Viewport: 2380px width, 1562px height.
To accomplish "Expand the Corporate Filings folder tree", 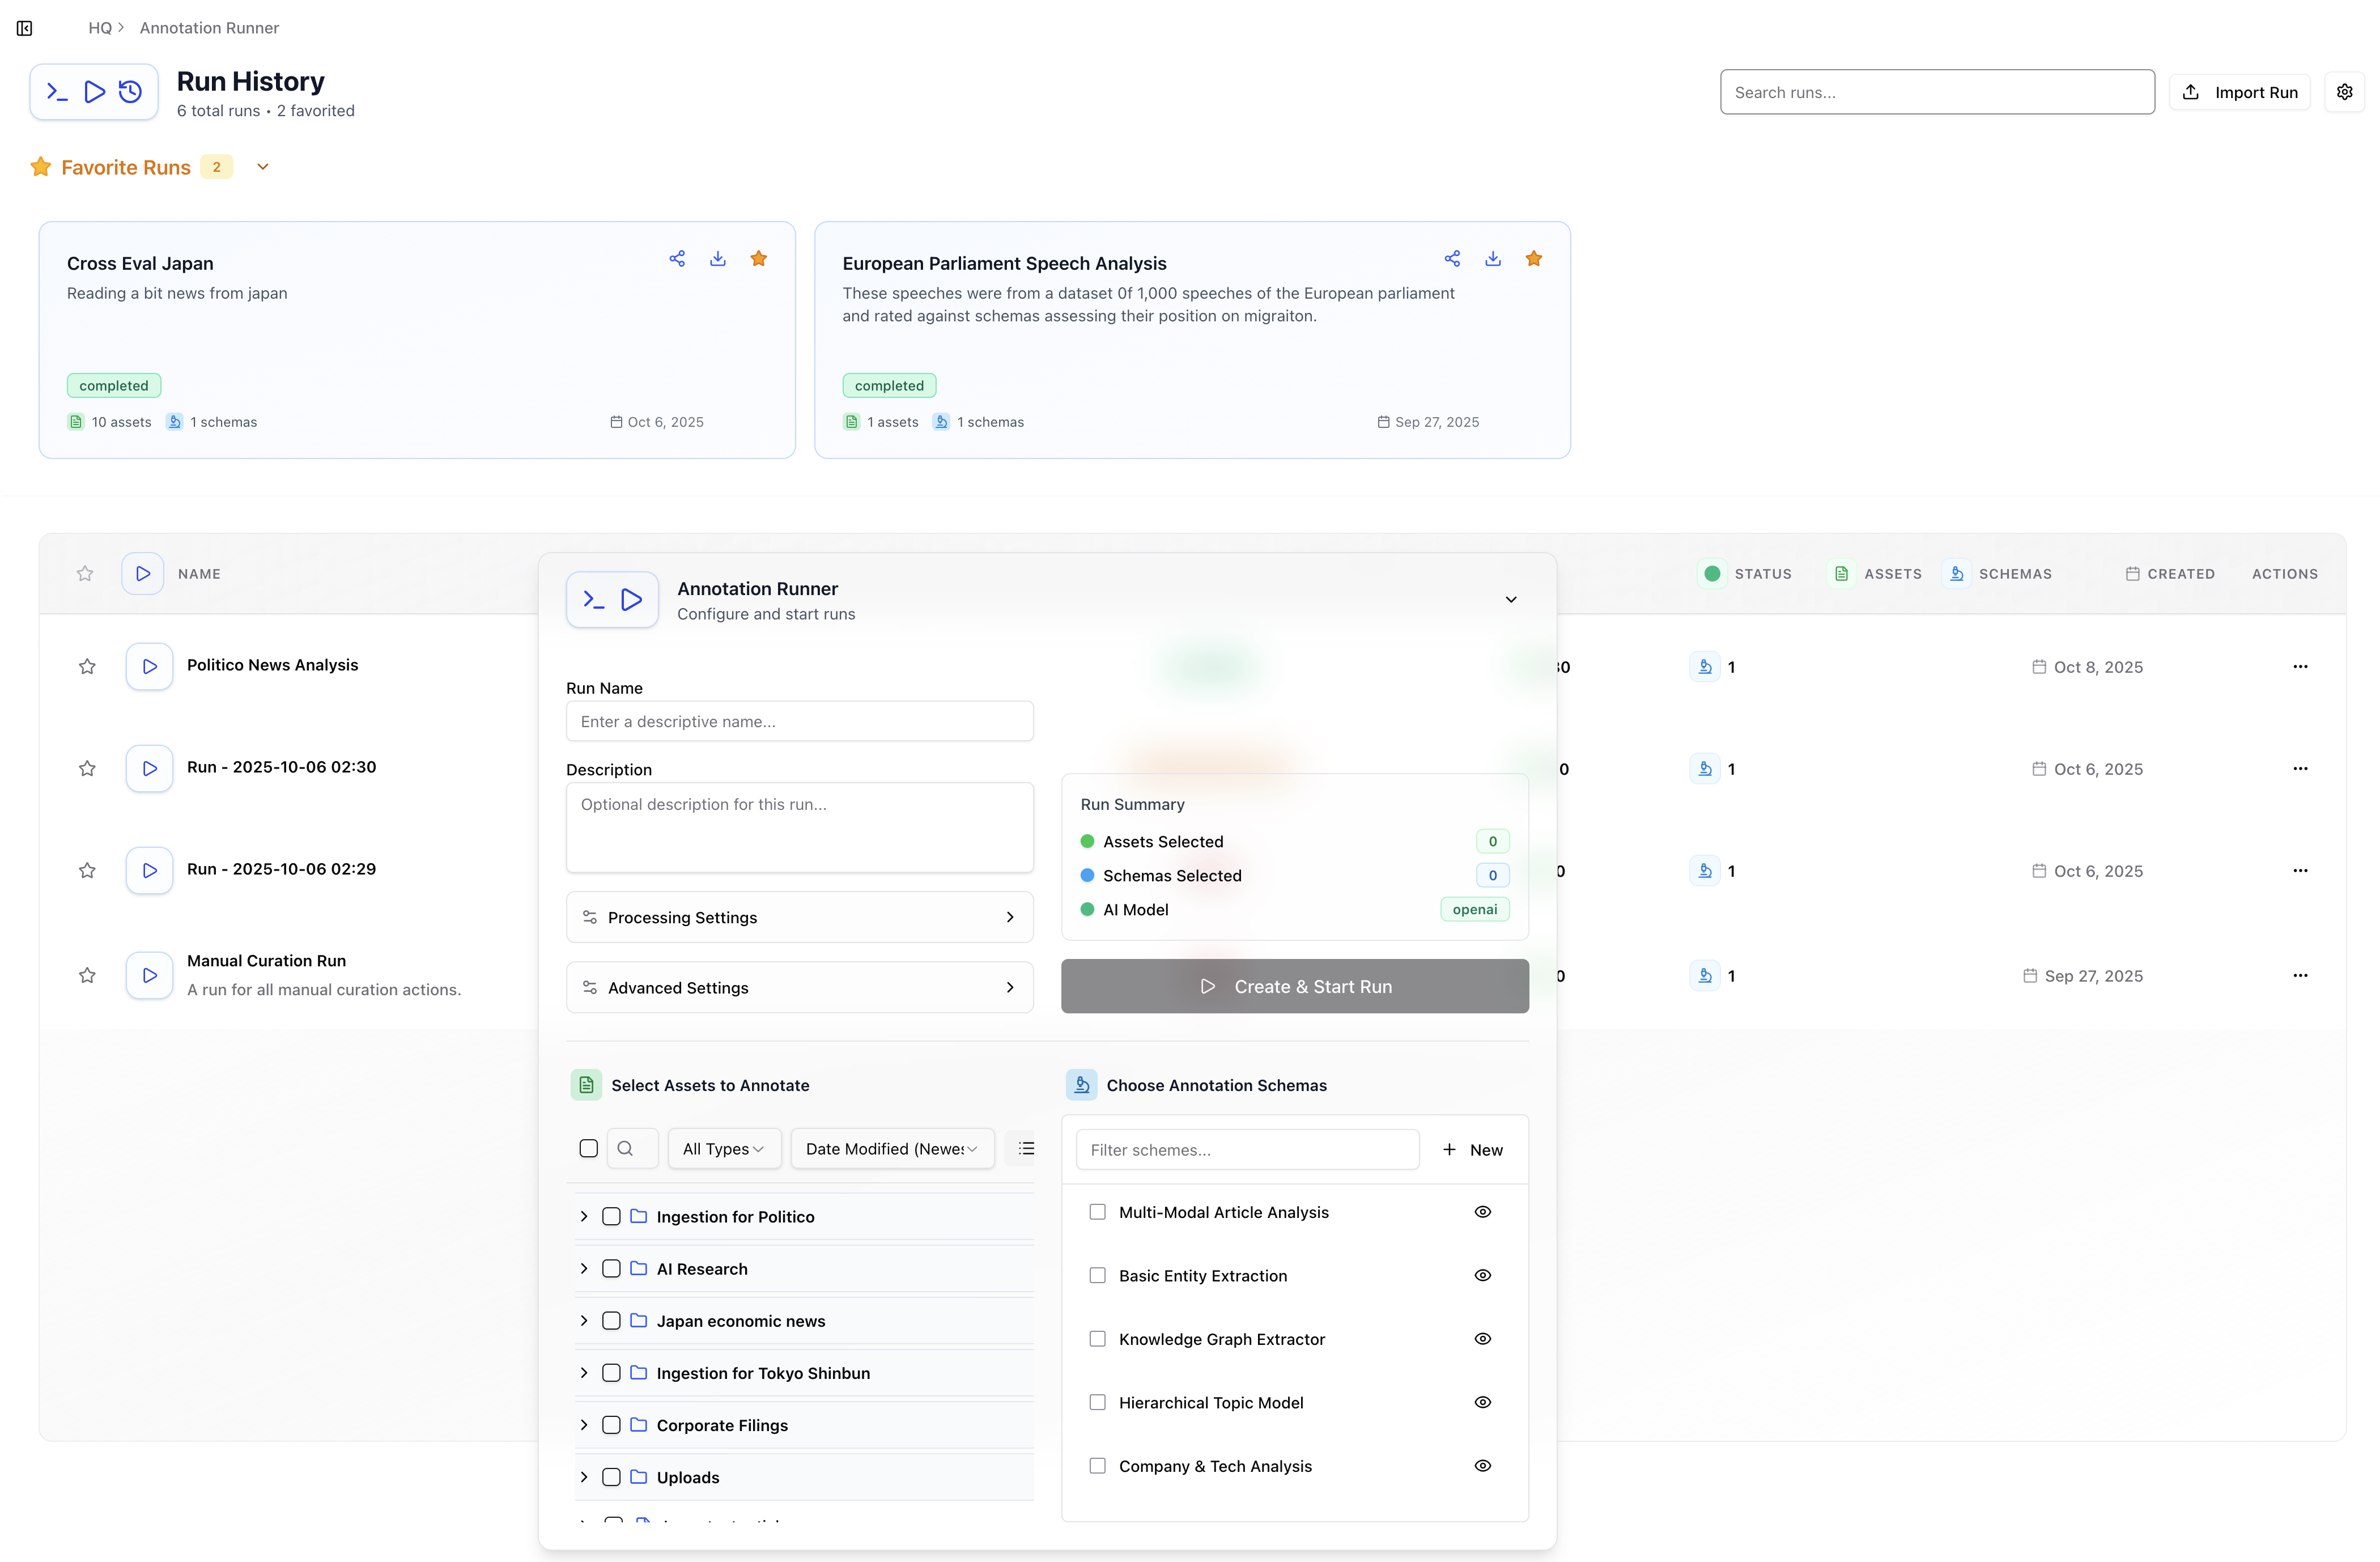I will (x=584, y=1425).
